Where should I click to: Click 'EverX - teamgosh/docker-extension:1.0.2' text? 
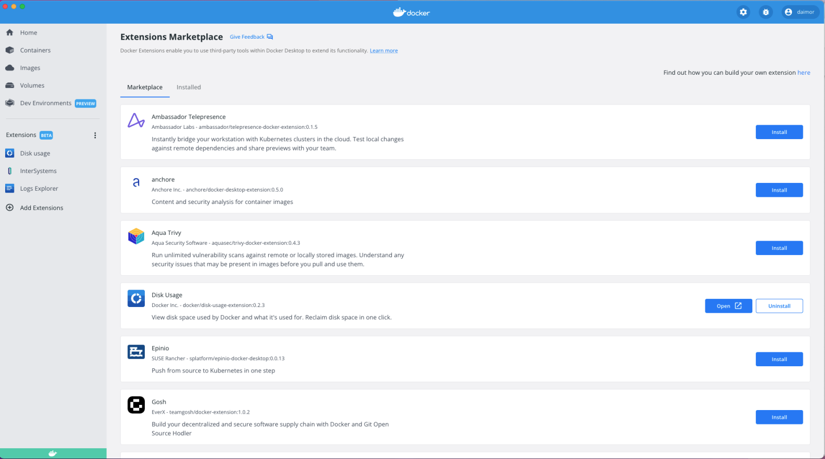[x=201, y=412]
